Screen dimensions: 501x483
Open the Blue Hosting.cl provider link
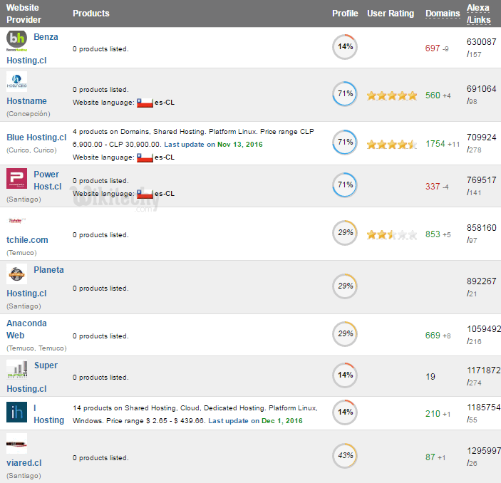(x=36, y=137)
